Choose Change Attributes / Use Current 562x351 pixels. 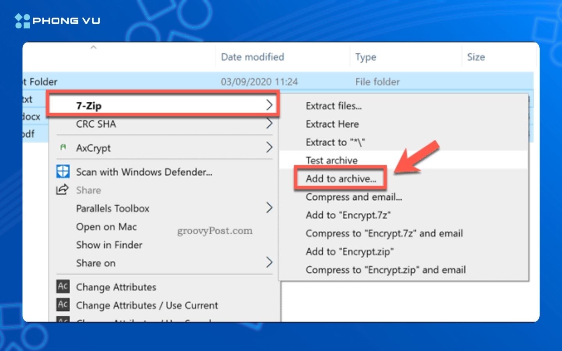click(x=165, y=305)
